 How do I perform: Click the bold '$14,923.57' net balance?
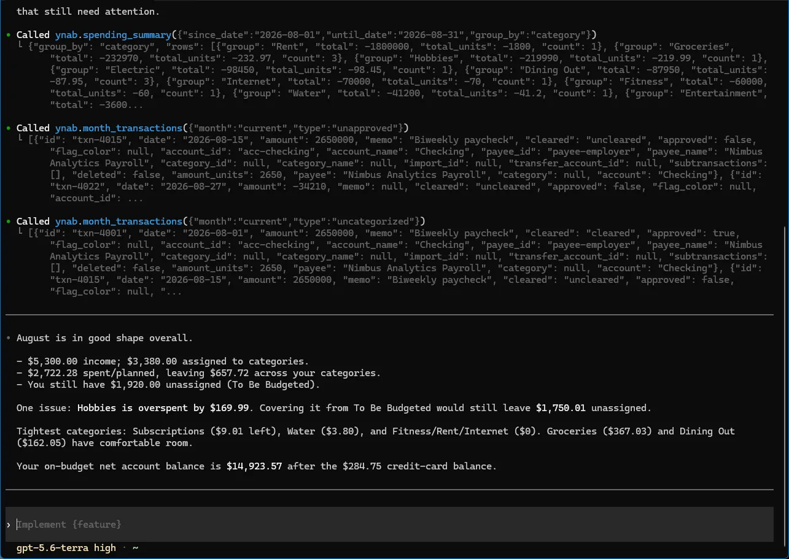254,466
